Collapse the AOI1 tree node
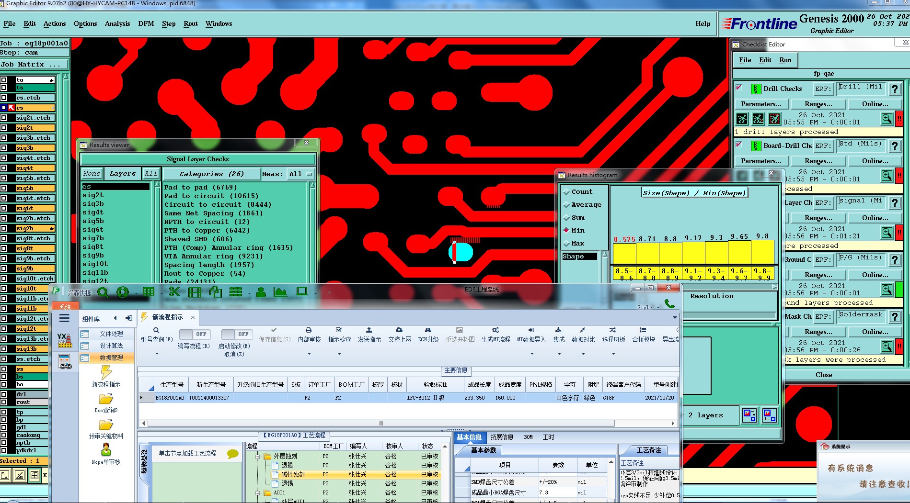The width and height of the screenshot is (910, 503). point(258,492)
